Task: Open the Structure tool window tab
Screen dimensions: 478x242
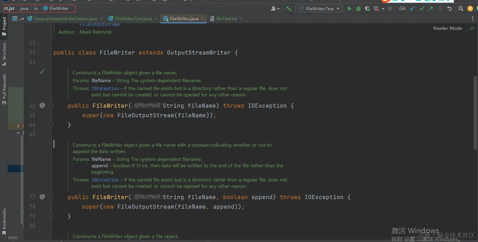Action: [4, 54]
